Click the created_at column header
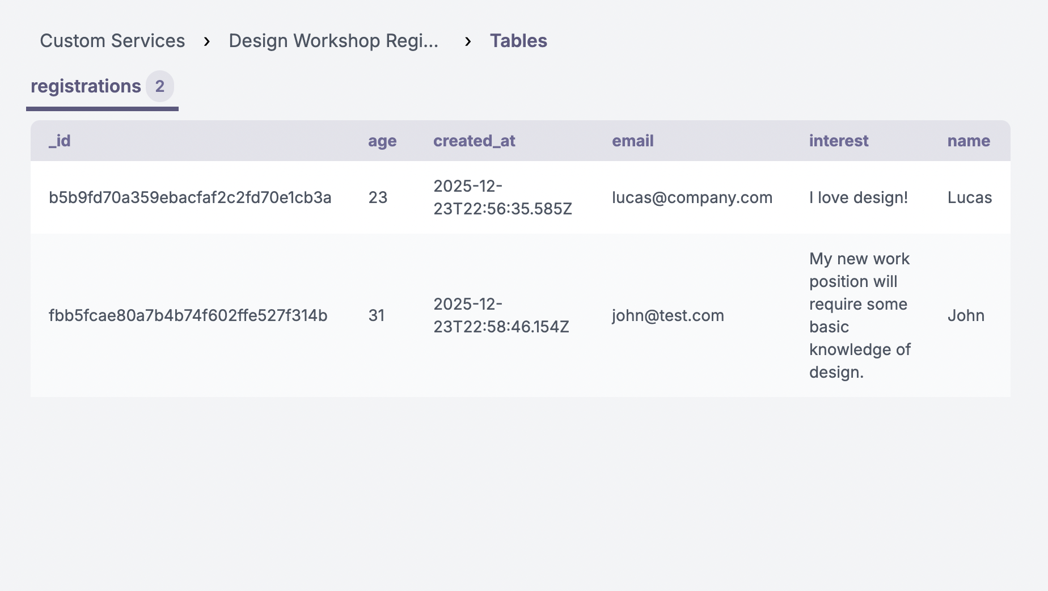The image size is (1048, 591). tap(474, 141)
